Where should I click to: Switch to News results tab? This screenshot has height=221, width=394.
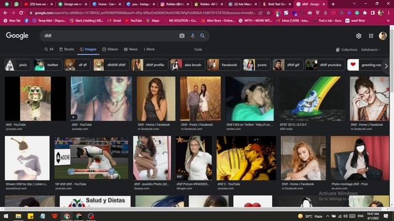131,49
